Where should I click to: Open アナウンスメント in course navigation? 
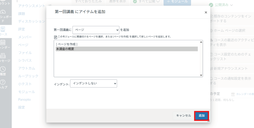31,6
